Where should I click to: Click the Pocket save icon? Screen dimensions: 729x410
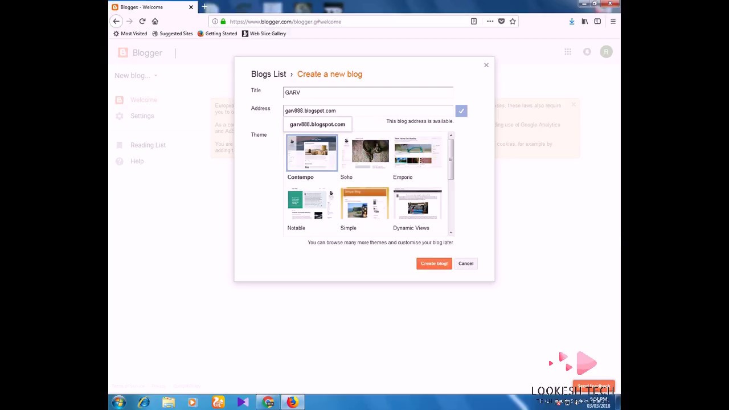click(501, 22)
